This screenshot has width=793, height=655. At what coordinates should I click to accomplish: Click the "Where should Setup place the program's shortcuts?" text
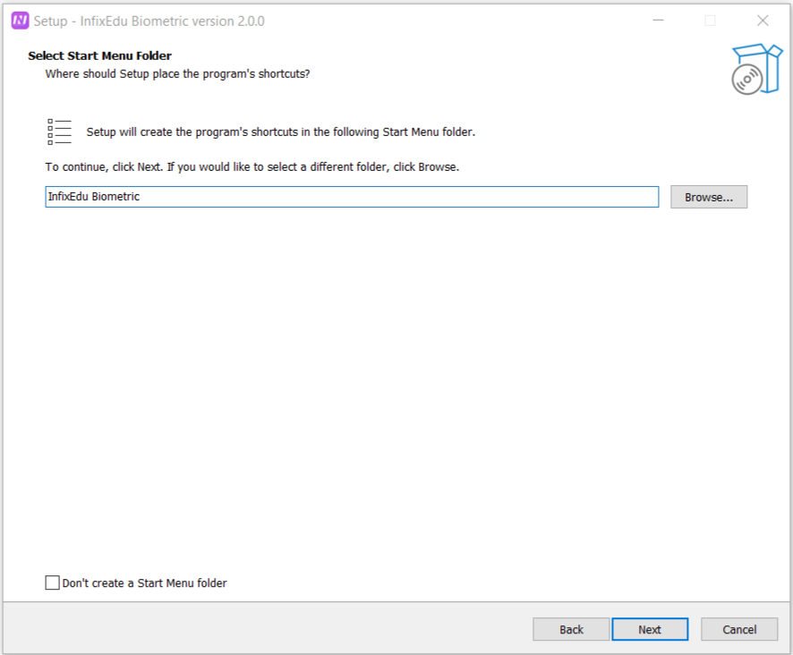pos(177,73)
